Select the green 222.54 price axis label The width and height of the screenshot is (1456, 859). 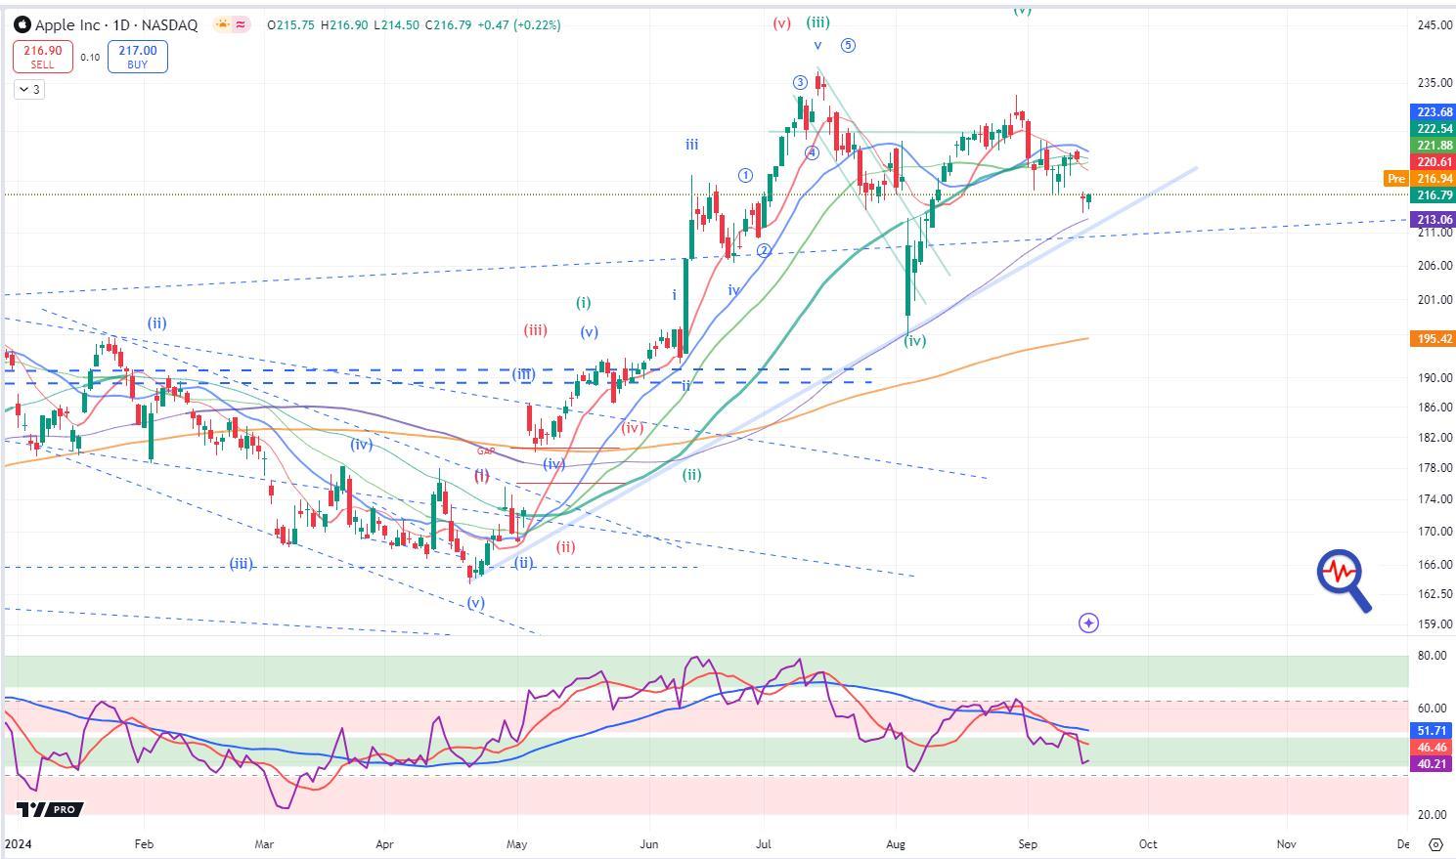(1433, 129)
